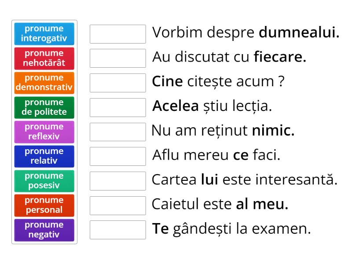Image resolution: width=352 pixels, height=264 pixels.
Task: Click the answer box beside 'Caietul este al meu'
Action: point(117,204)
